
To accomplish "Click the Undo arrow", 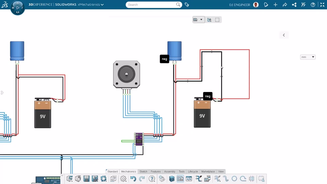I will click(x=133, y=179).
